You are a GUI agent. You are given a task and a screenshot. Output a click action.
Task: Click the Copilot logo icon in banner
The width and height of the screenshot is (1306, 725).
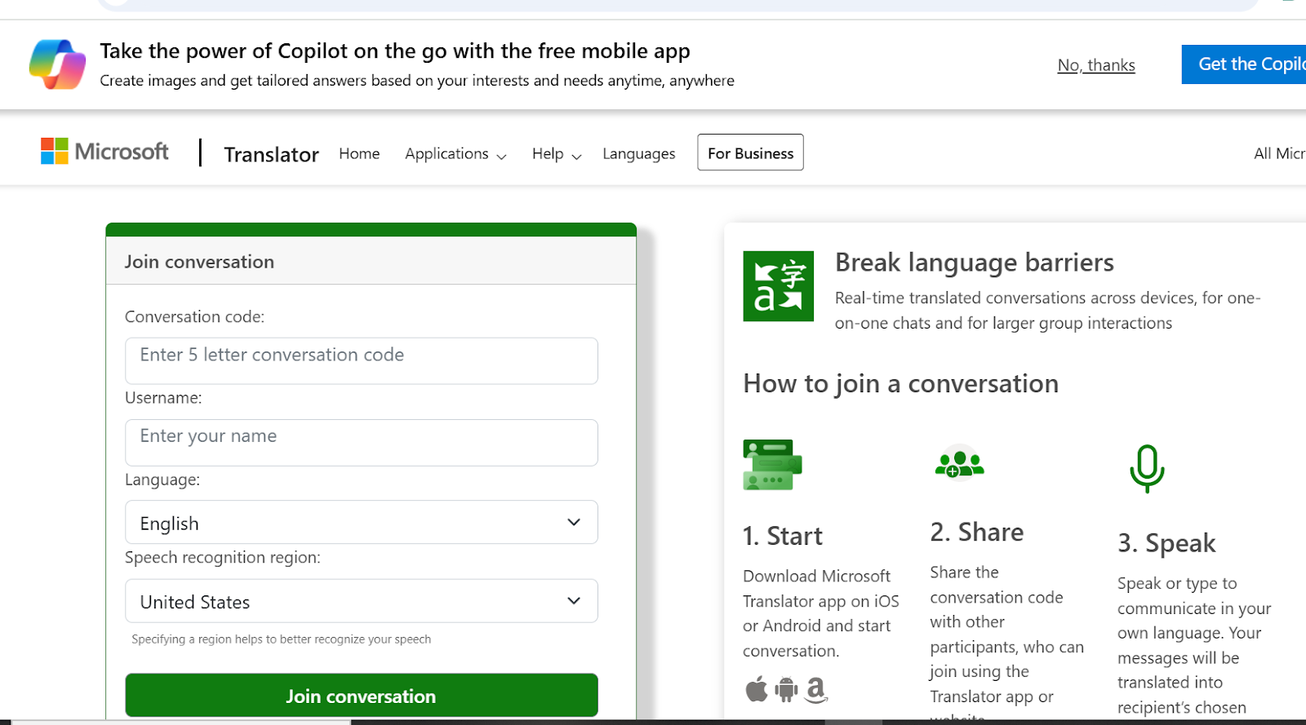click(x=57, y=64)
